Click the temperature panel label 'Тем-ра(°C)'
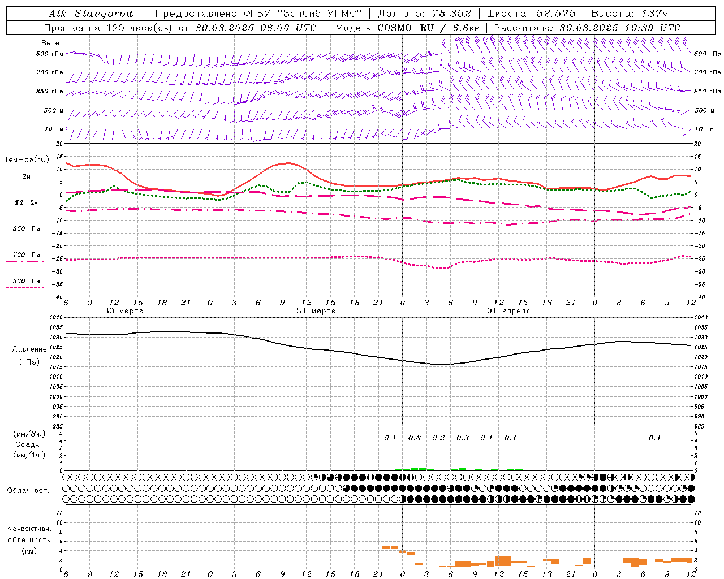724x579 pixels. click(x=27, y=160)
